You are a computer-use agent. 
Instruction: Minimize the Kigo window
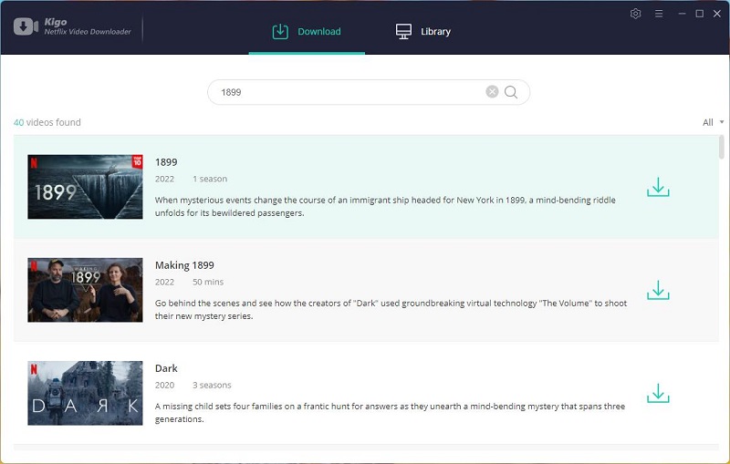pos(682,14)
